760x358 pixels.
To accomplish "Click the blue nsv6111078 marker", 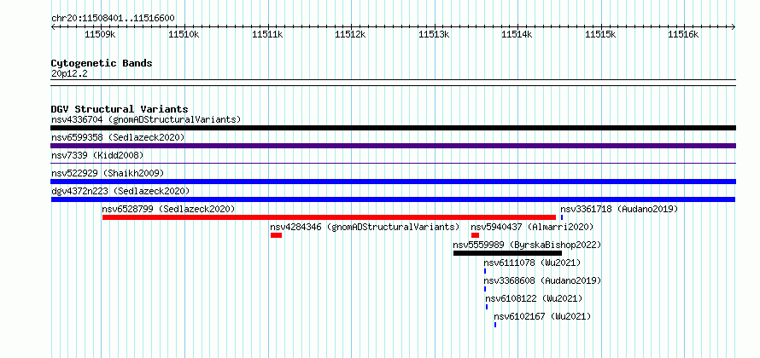I will pyautogui.click(x=485, y=271).
